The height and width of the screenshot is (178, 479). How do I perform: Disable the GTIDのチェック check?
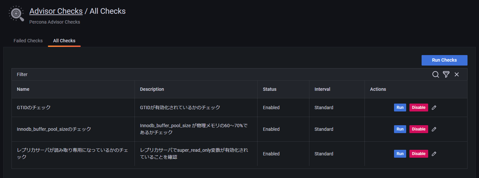click(419, 108)
